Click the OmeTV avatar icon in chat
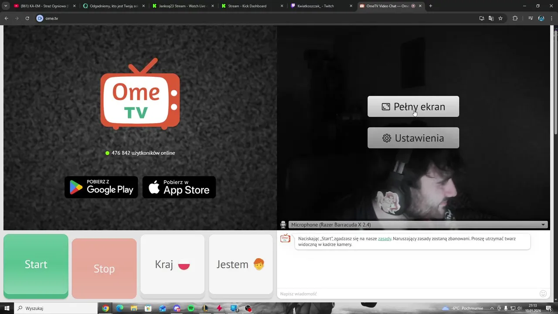This screenshot has width=558, height=314. pyautogui.click(x=286, y=239)
